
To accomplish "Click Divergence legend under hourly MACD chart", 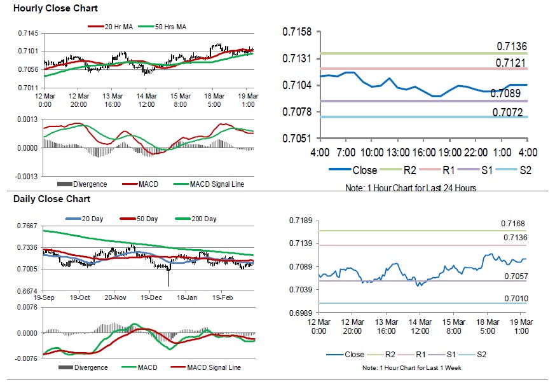I will point(82,184).
